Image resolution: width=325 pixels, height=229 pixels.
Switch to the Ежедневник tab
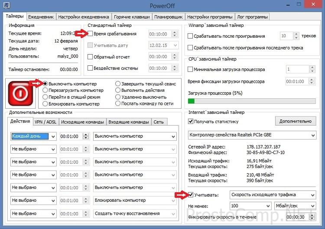click(41, 17)
